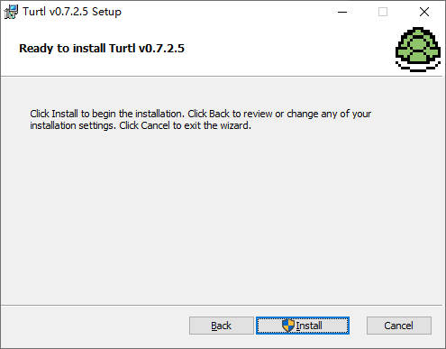Click the UAC shield icon on Install

(288, 326)
